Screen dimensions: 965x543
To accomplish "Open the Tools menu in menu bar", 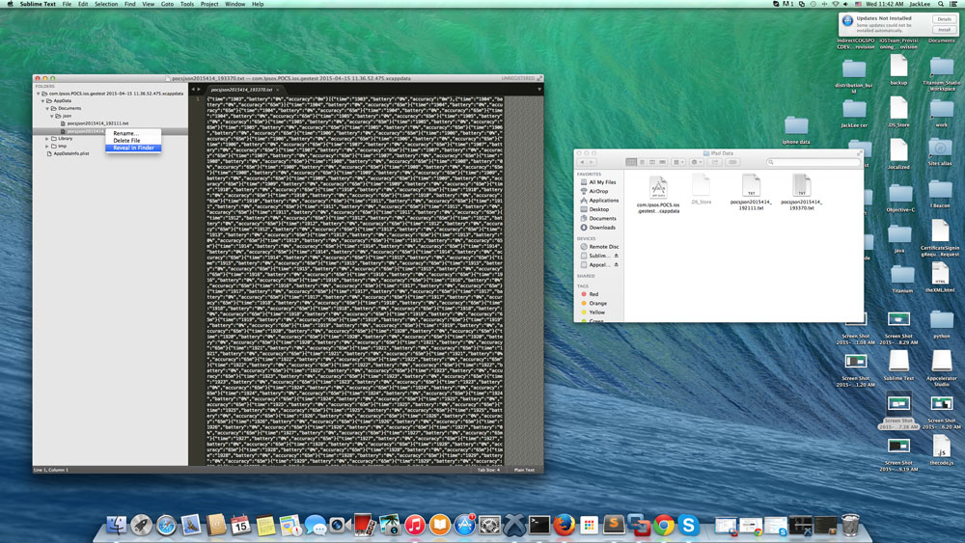I will 187,4.
